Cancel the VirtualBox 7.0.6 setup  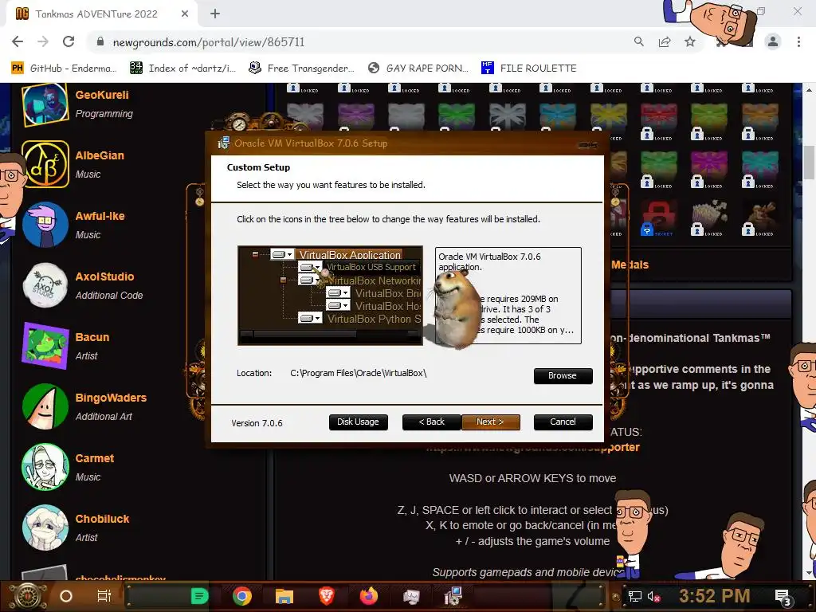[563, 422]
